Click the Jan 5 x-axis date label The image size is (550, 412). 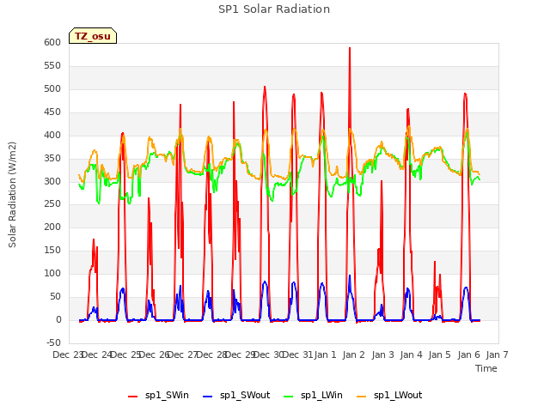pyautogui.click(x=439, y=354)
